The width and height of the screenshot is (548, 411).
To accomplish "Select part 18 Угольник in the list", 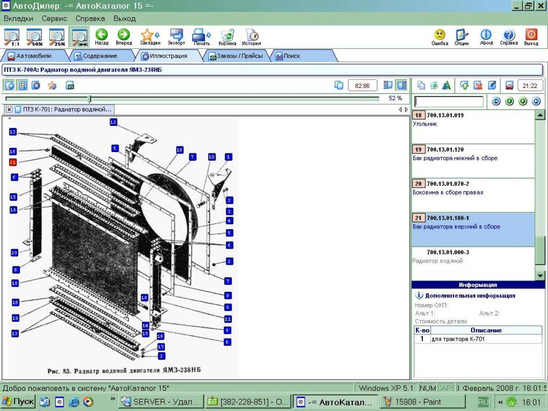I will 473,126.
